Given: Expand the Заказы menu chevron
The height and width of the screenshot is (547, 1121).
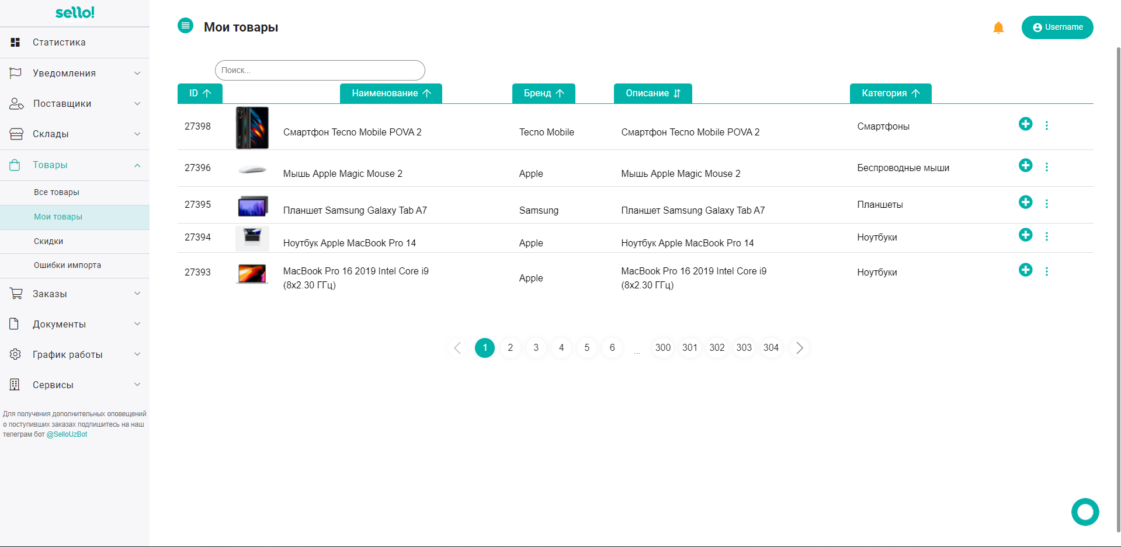Looking at the screenshot, I should pos(137,293).
